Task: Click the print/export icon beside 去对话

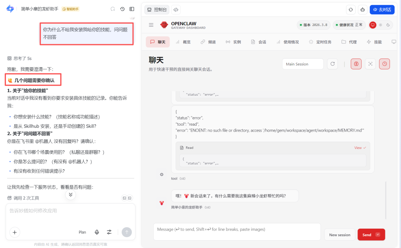Action: click(363, 9)
